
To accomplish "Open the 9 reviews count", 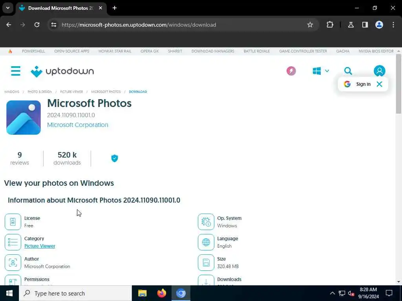I will coord(20,158).
